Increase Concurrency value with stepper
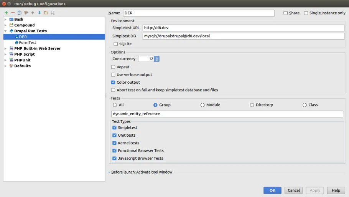 tap(157, 58)
